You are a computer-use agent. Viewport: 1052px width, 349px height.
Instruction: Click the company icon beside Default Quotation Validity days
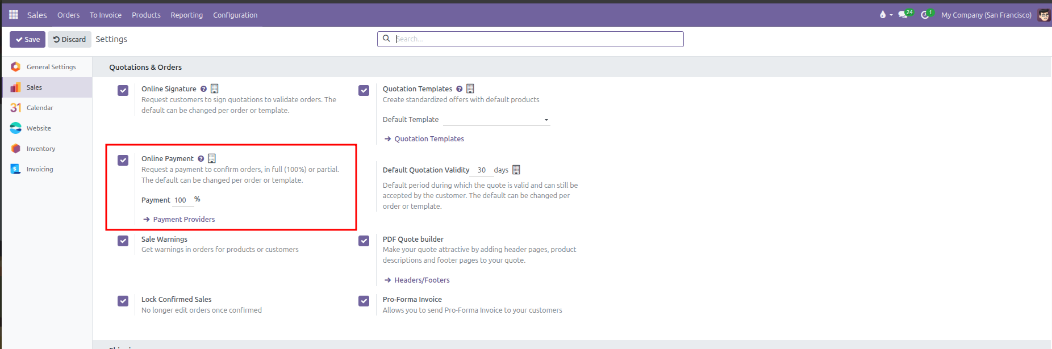516,170
